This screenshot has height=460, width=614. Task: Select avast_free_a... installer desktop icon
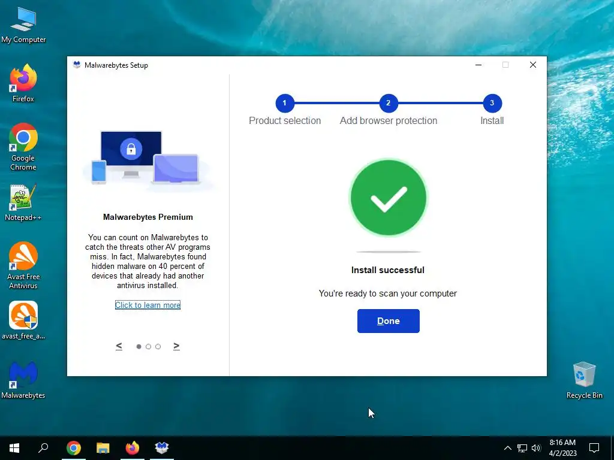click(23, 321)
